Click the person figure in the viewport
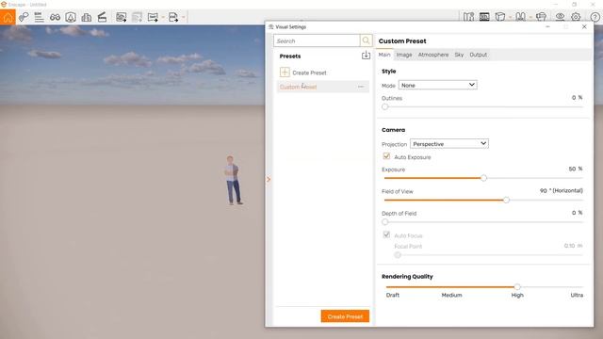Image resolution: width=603 pixels, height=339 pixels. [233, 180]
